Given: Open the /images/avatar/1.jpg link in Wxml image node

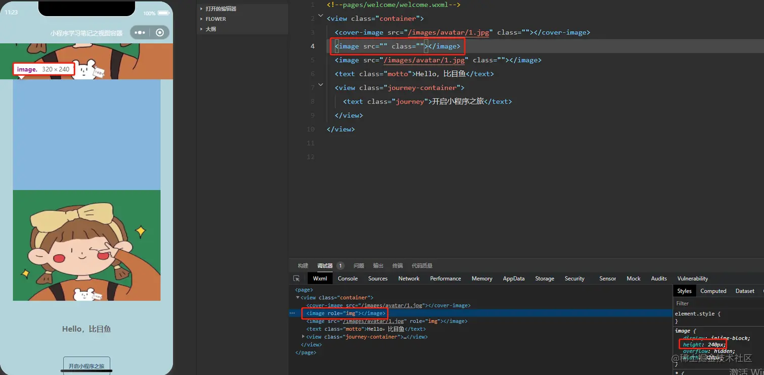Looking at the screenshot, I should (374, 321).
